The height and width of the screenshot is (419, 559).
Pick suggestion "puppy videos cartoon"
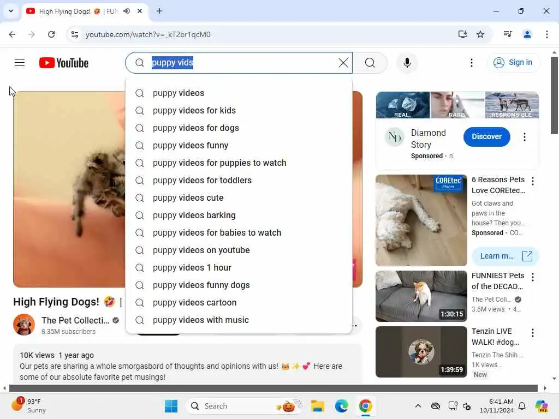239,302
